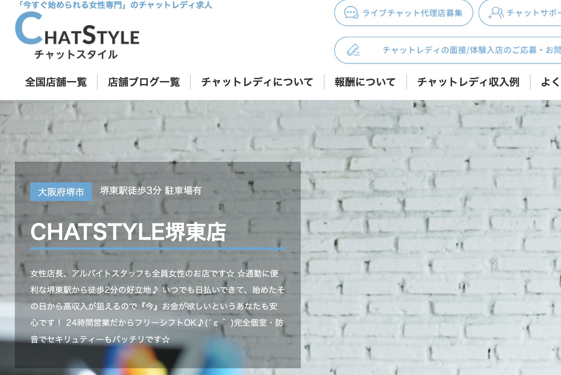Open ライブチャット代理店募集 button
This screenshot has width=561, height=375.
(x=404, y=13)
